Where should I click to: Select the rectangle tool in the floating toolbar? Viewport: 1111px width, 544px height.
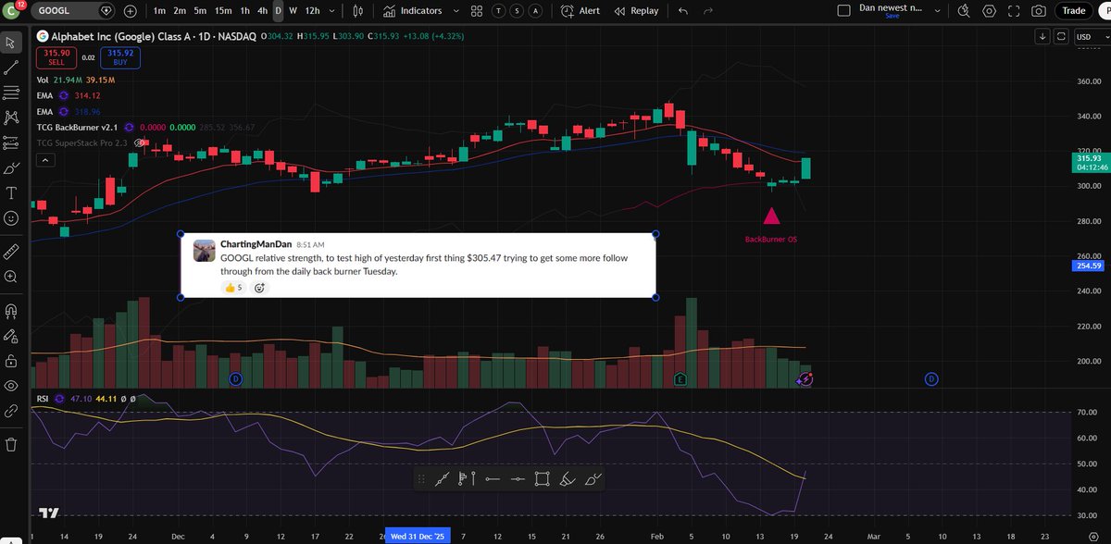tap(543, 478)
